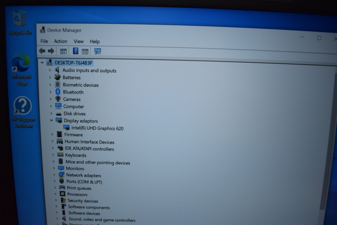Click the Ports (COM & LPT) icon

pos(62,181)
